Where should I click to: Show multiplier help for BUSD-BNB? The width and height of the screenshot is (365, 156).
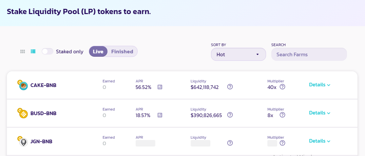click(282, 115)
